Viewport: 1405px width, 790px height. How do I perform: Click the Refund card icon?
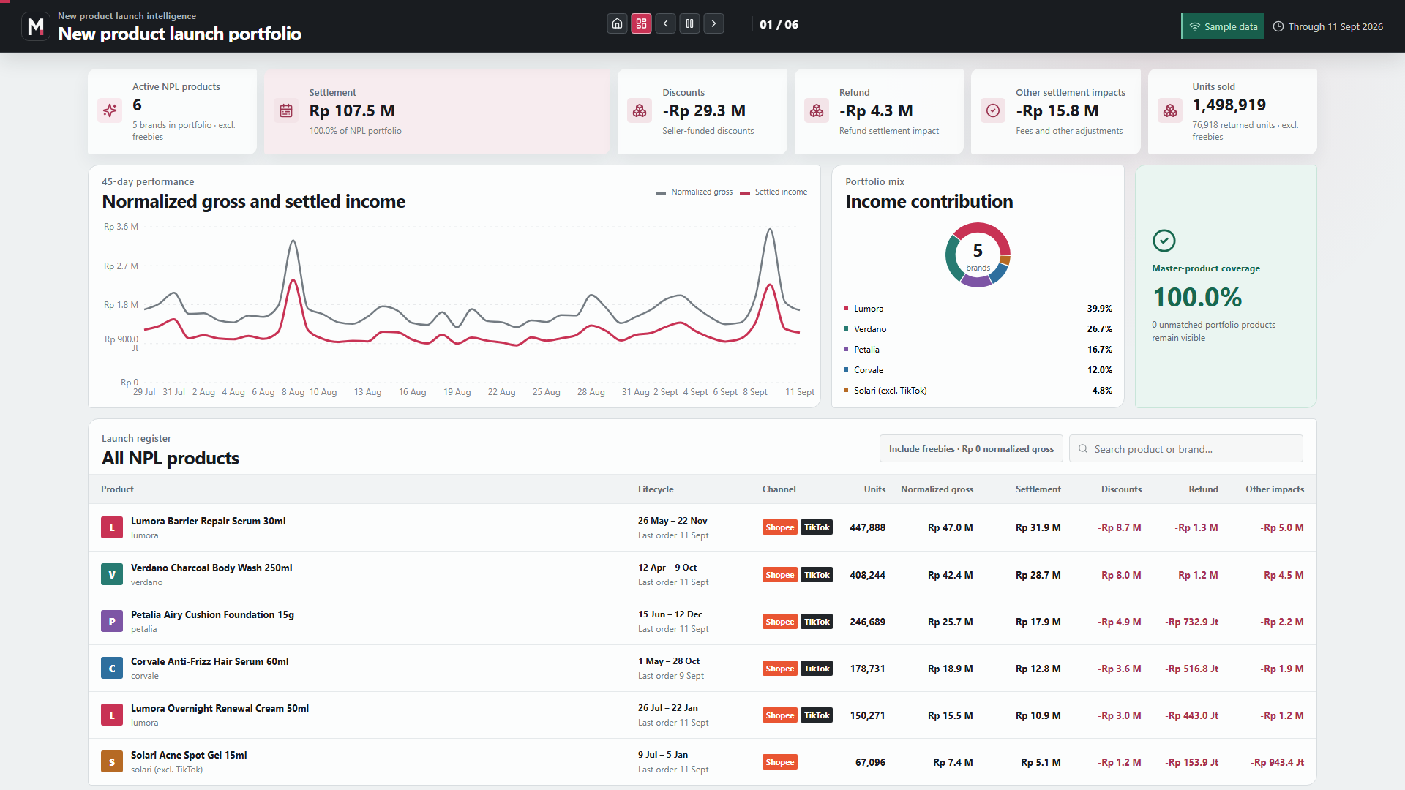point(817,110)
